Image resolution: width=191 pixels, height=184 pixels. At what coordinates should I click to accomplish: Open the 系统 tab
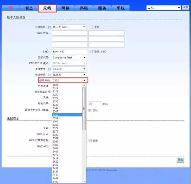click(121, 8)
